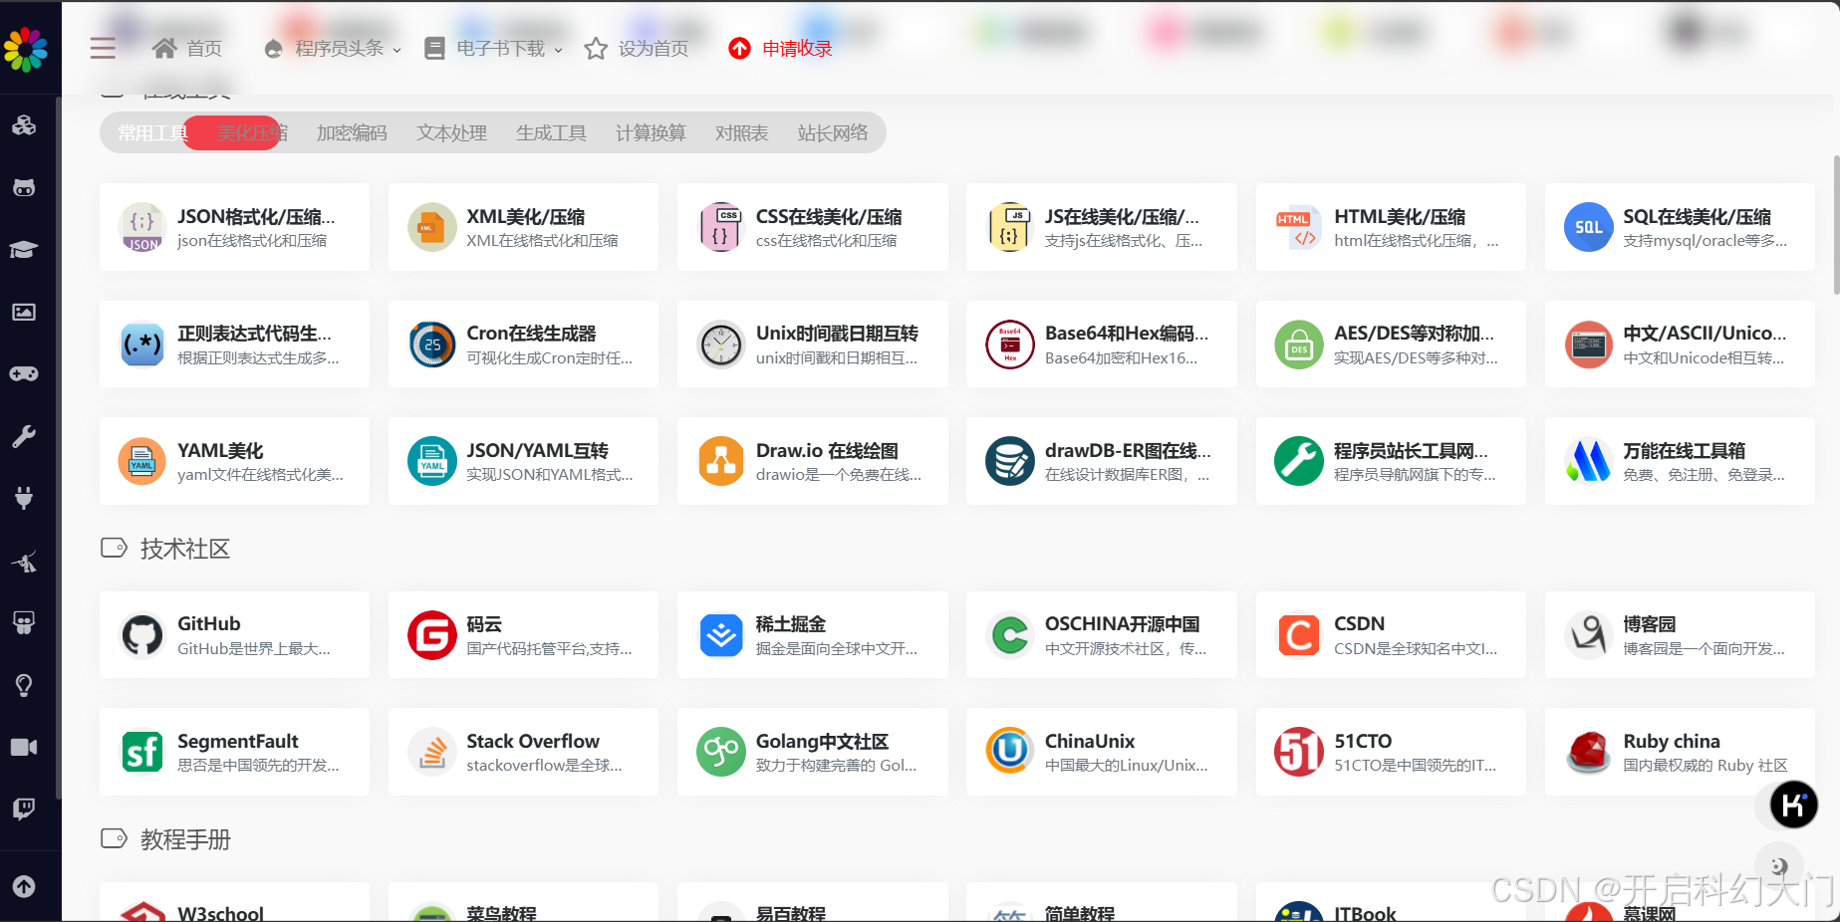1840x922 pixels.
Task: Open the 万能在线工具箱 card
Action: [x=1680, y=461]
